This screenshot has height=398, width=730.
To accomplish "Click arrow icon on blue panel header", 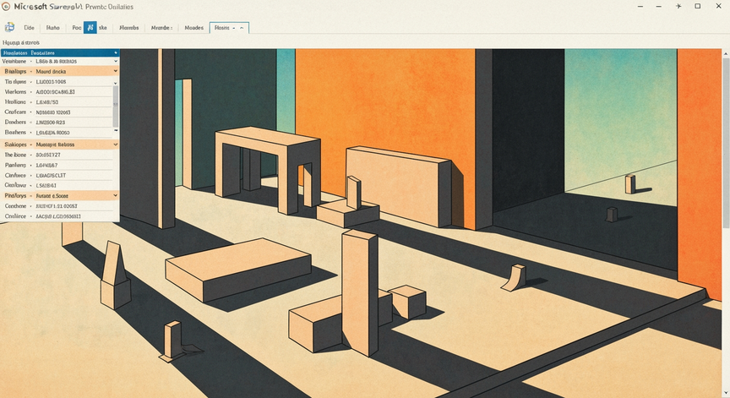I will coord(116,53).
